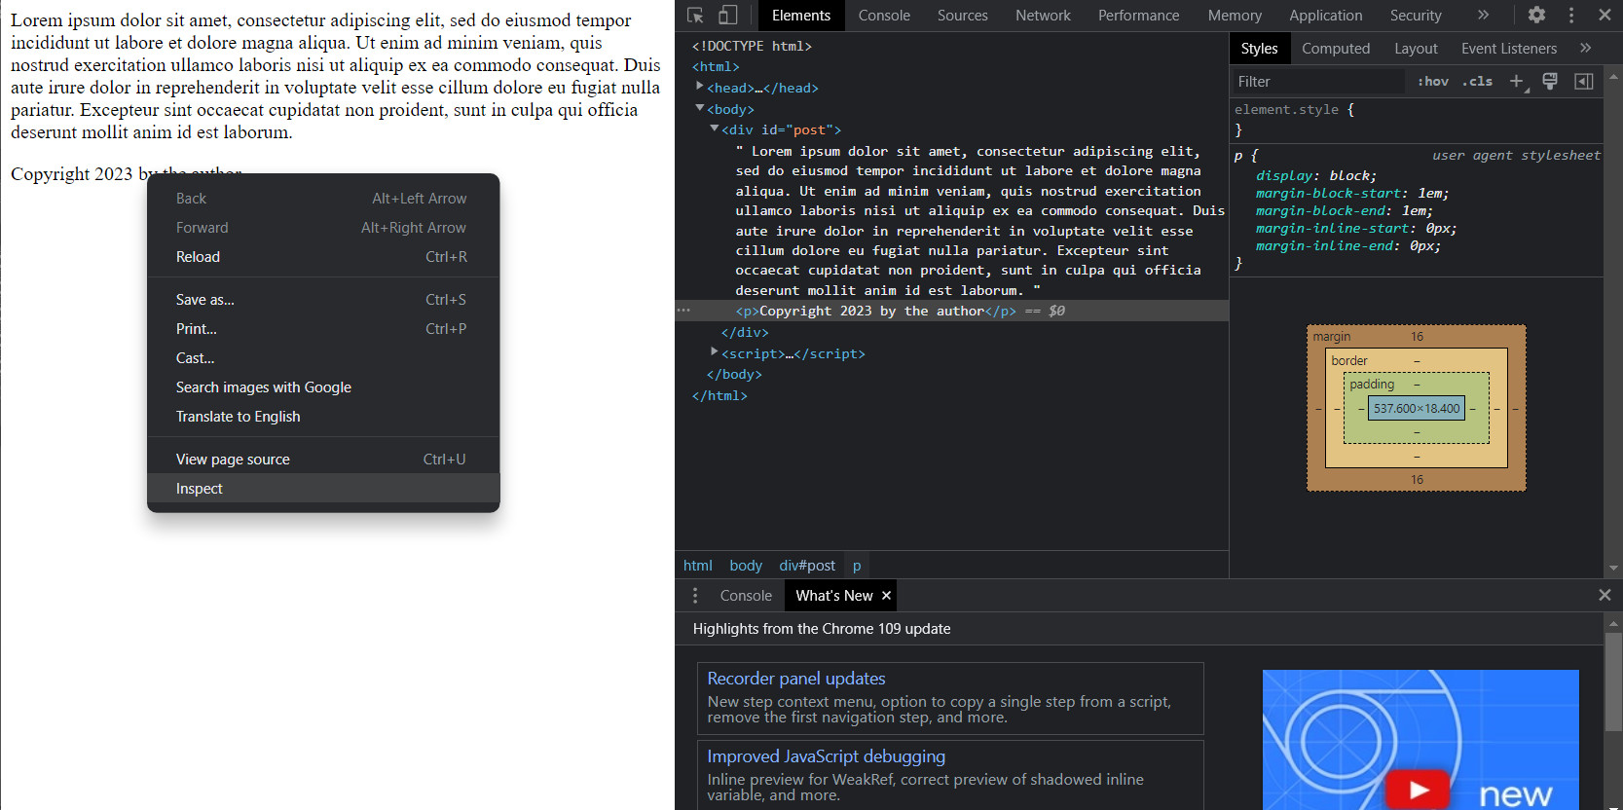Choose Search images with Google
1623x810 pixels.
323,387
